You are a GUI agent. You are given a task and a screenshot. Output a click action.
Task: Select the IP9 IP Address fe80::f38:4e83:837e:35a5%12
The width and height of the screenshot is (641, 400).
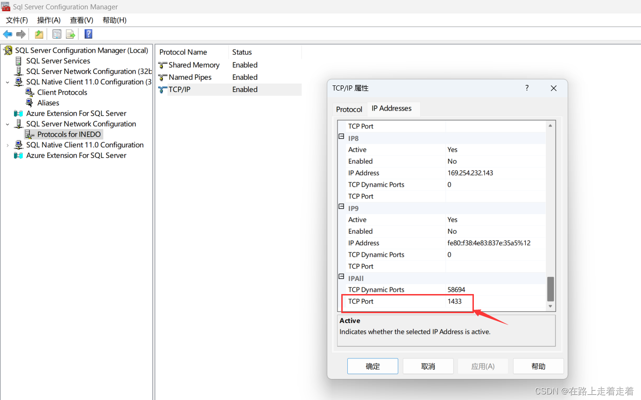489,243
